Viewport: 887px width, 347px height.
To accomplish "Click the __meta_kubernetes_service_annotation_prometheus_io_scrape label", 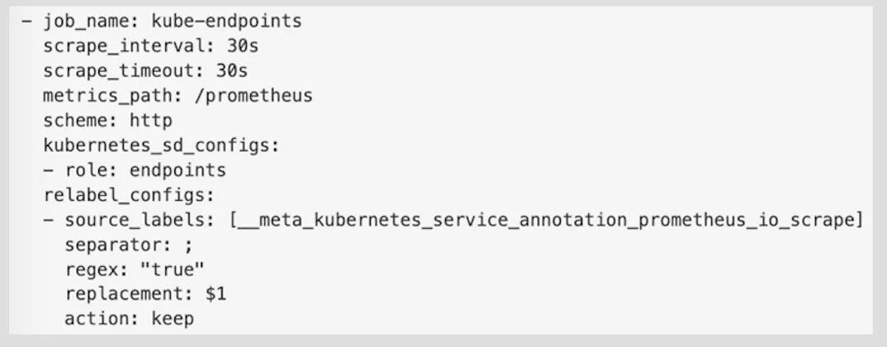I will (543, 221).
